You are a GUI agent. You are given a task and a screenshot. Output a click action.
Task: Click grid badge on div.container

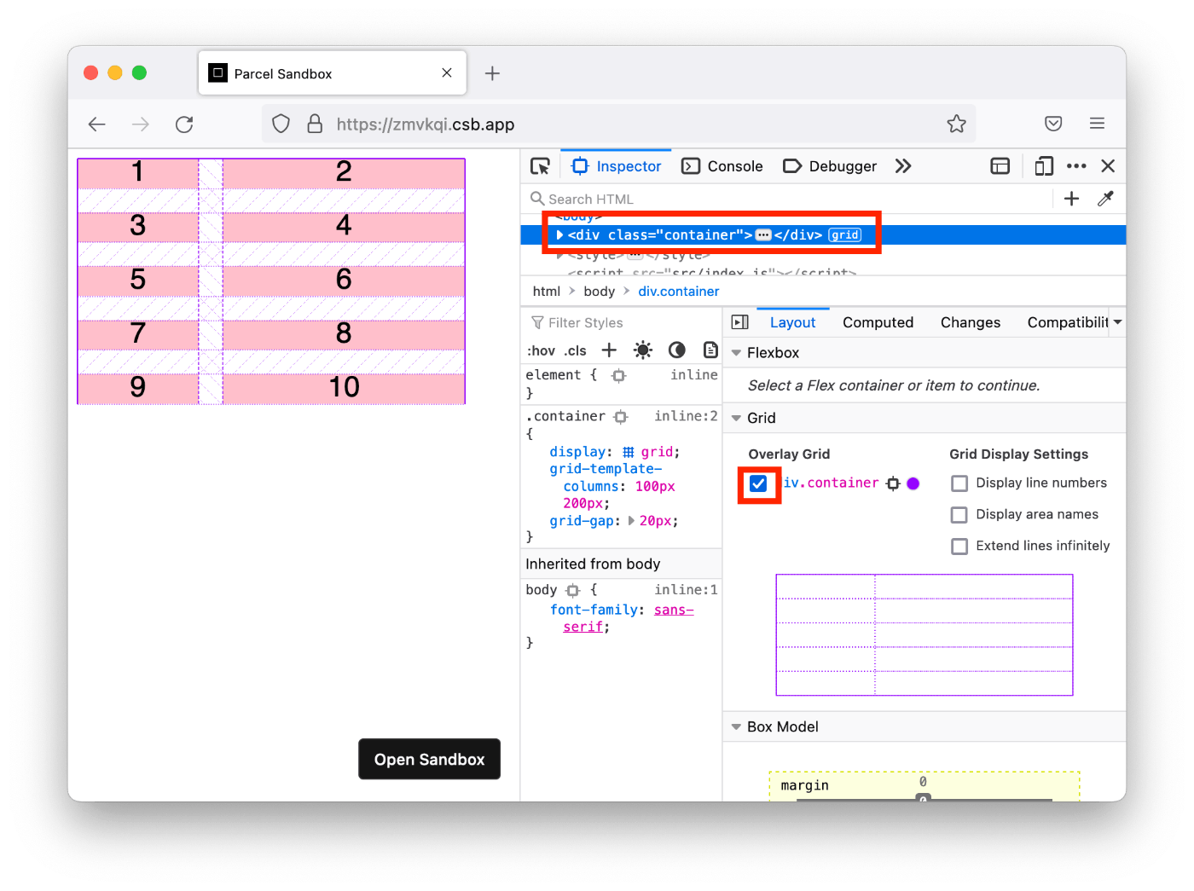845,235
